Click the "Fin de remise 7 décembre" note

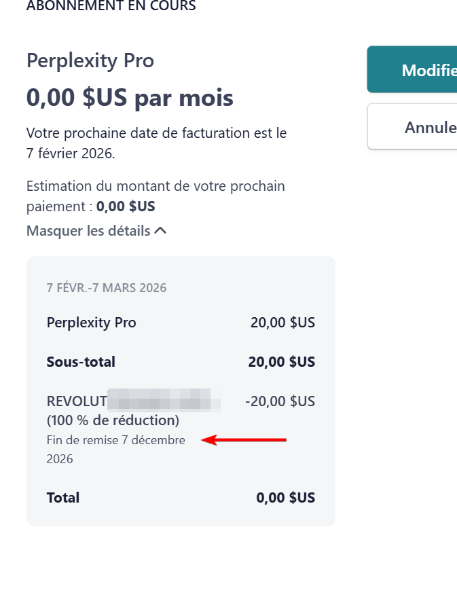pyautogui.click(x=116, y=440)
